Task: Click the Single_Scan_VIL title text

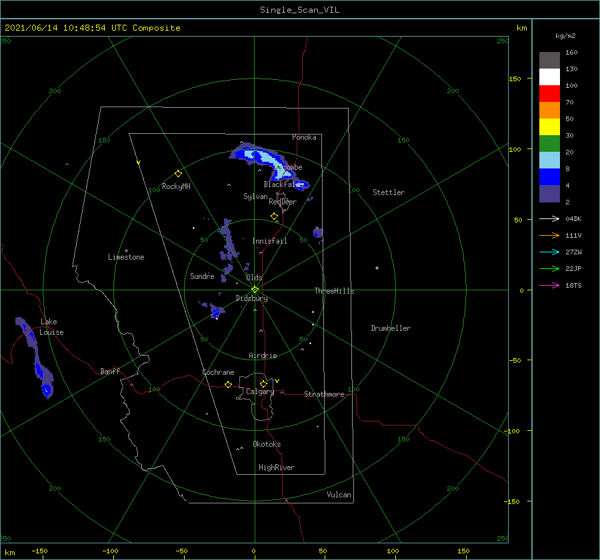Action: (299, 10)
